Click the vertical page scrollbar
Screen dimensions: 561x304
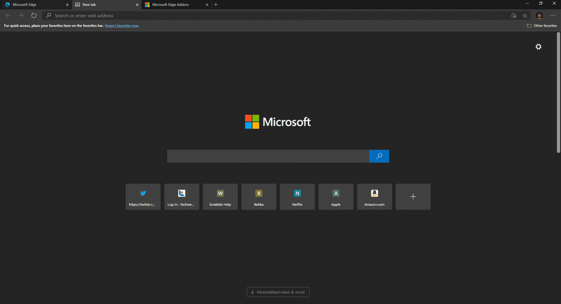558,93
